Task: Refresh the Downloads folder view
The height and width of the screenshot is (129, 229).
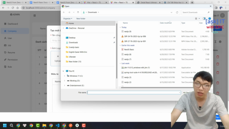Action: tap(177, 12)
